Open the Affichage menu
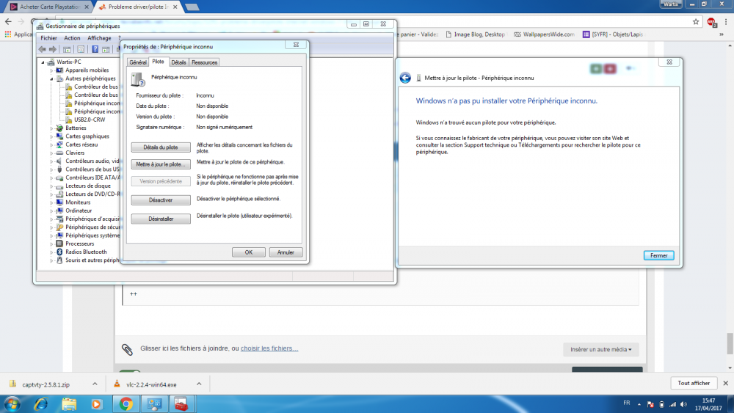 pyautogui.click(x=99, y=38)
